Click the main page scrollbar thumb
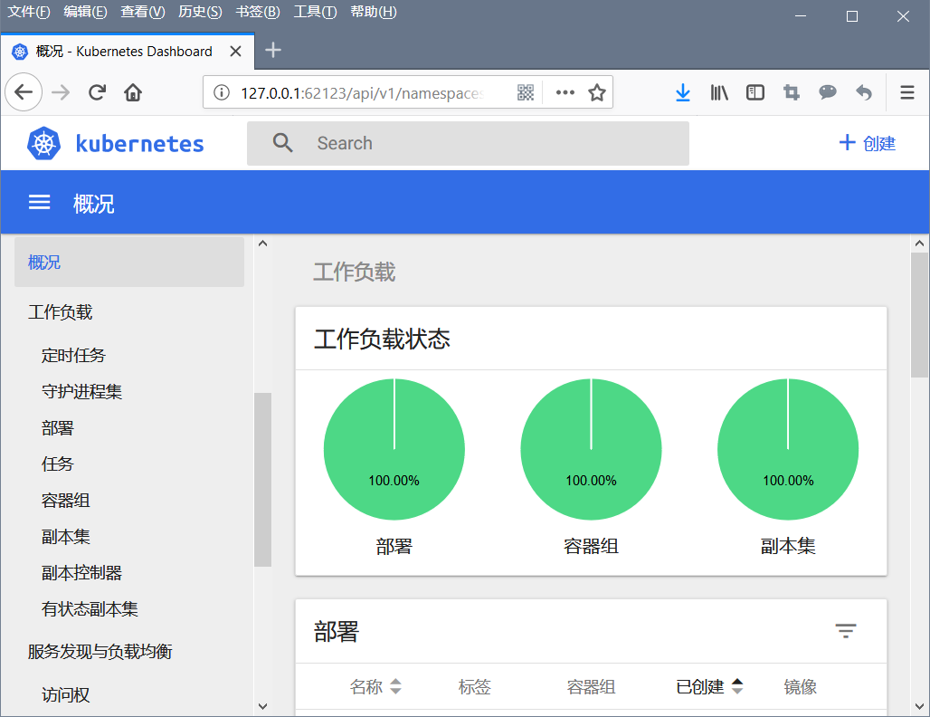The height and width of the screenshot is (717, 930). (919, 314)
